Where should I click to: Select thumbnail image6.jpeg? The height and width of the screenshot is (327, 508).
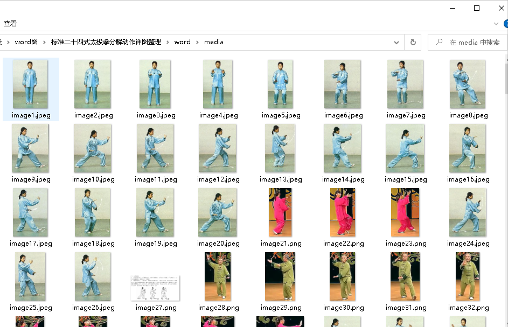click(x=343, y=84)
